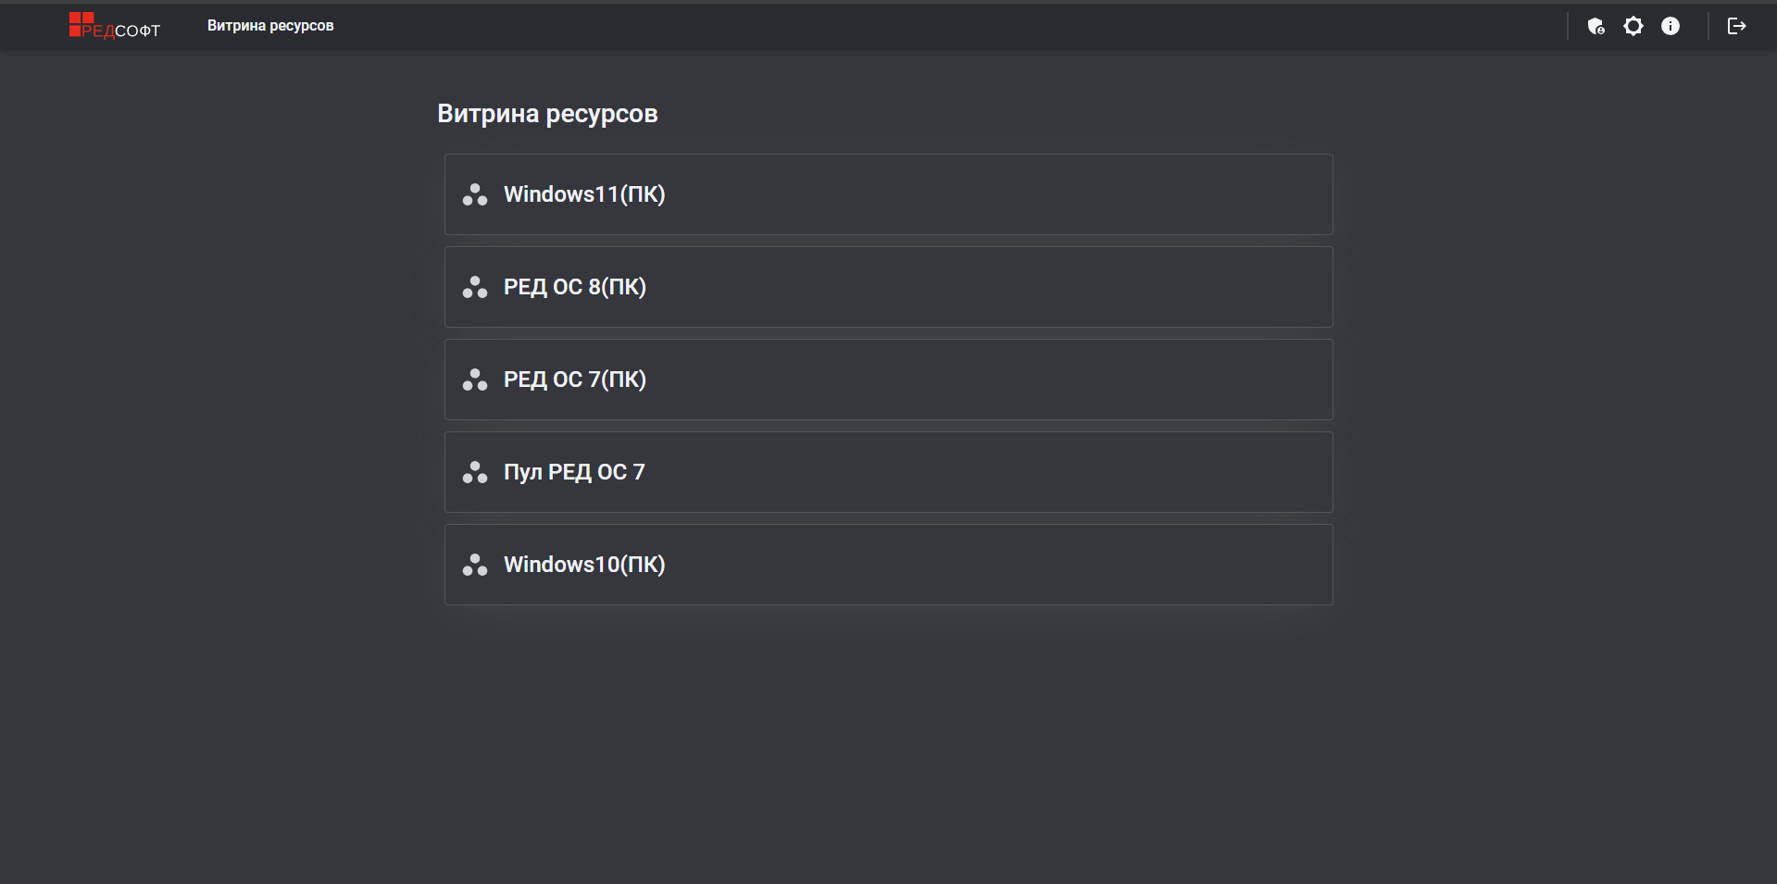Open the info icon in top bar
This screenshot has width=1777, height=884.
point(1671,26)
